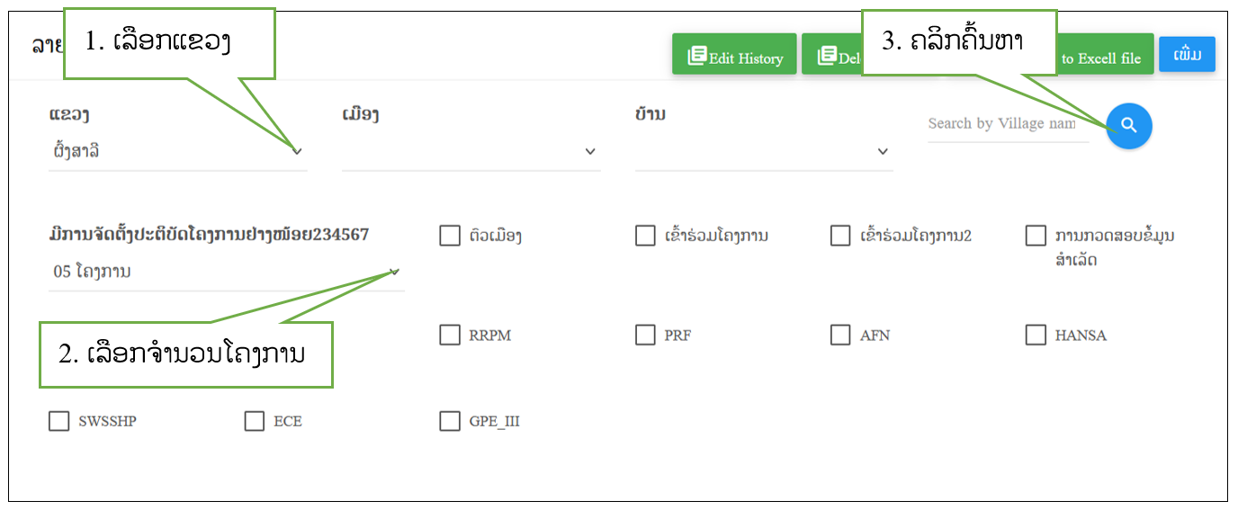The image size is (1238, 510).
Task: Enable the ເຂົ້າຮ່ວມໂຄງການ checkbox
Action: (x=645, y=236)
